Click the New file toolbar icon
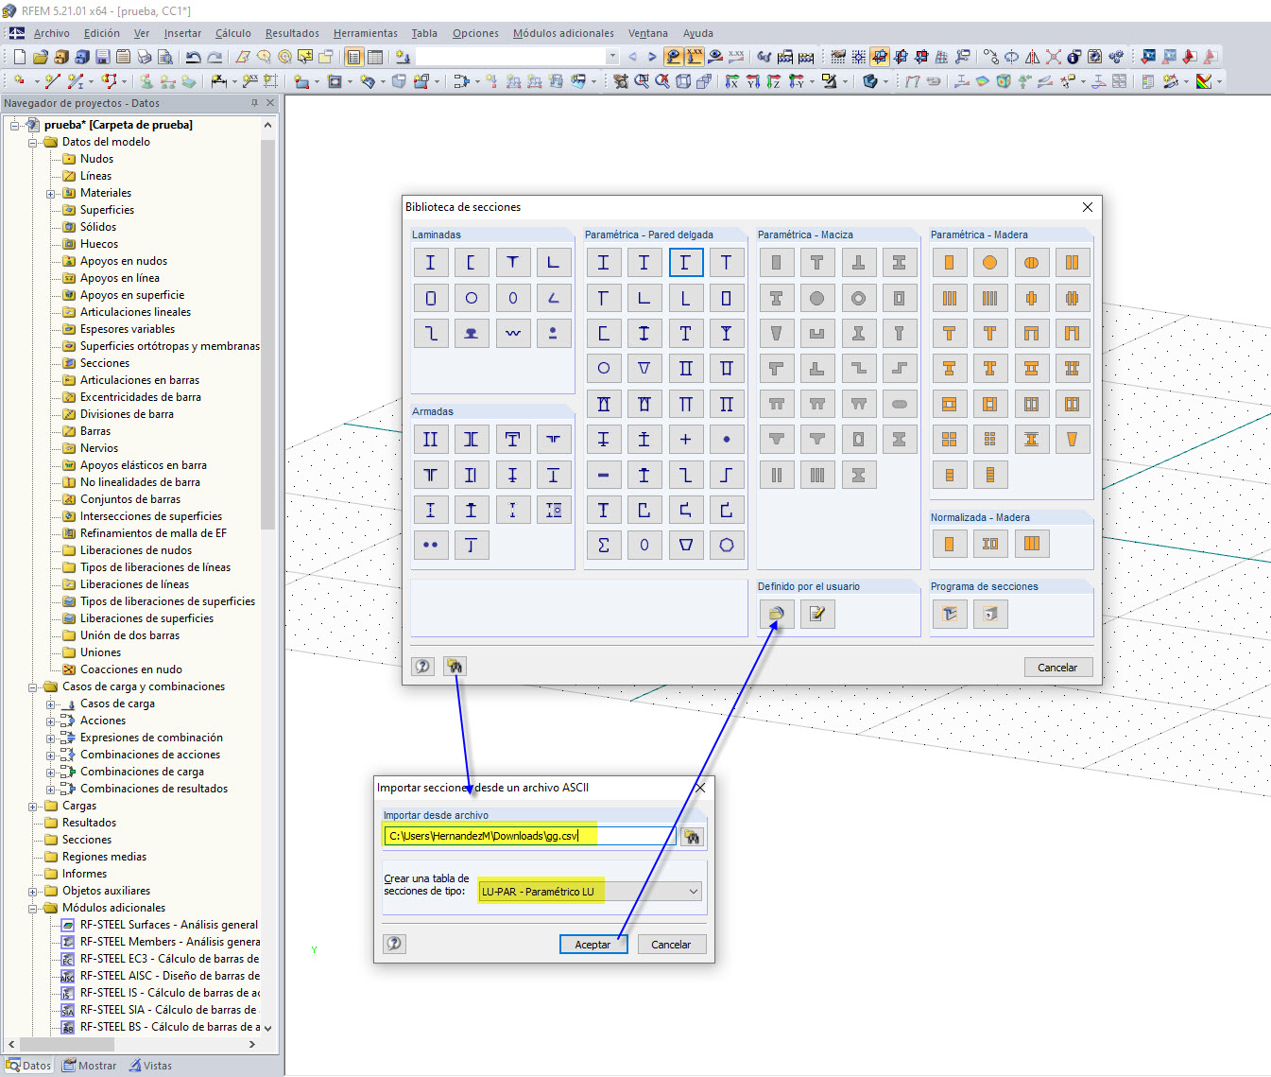 pyautogui.click(x=19, y=57)
